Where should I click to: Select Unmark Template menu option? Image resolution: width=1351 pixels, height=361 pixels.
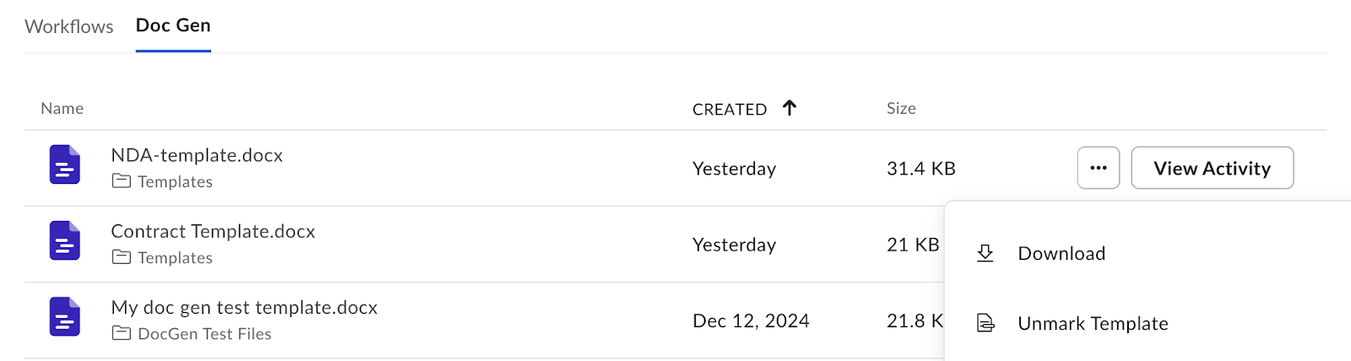point(1093,323)
